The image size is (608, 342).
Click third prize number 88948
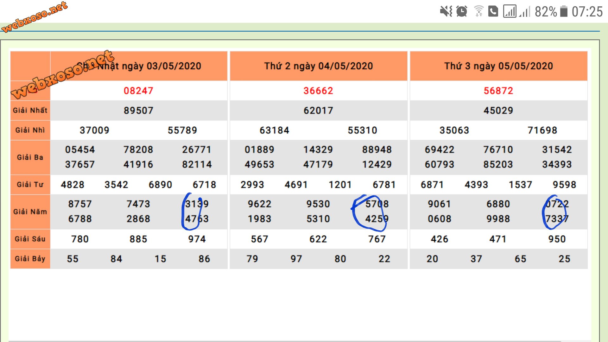click(x=377, y=149)
